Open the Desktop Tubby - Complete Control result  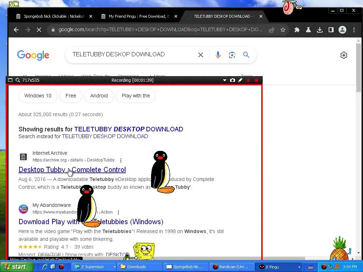pos(72,170)
